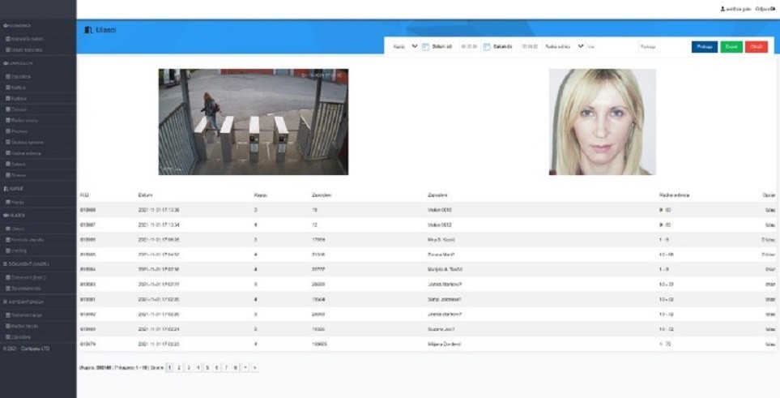Go to page 6 in pagination
780x398 pixels.
(x=217, y=368)
